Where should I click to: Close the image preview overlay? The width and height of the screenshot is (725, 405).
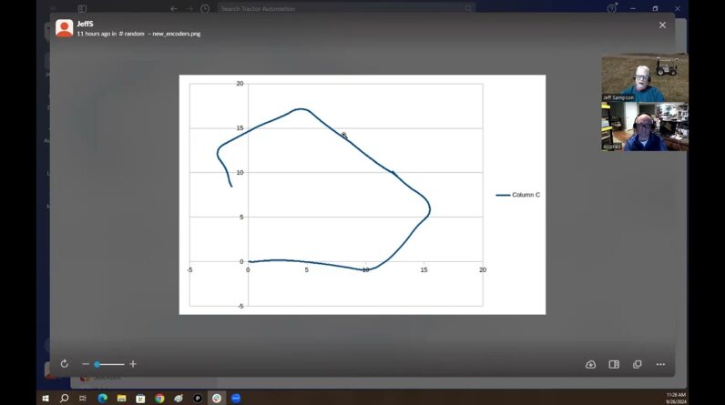[x=662, y=25]
